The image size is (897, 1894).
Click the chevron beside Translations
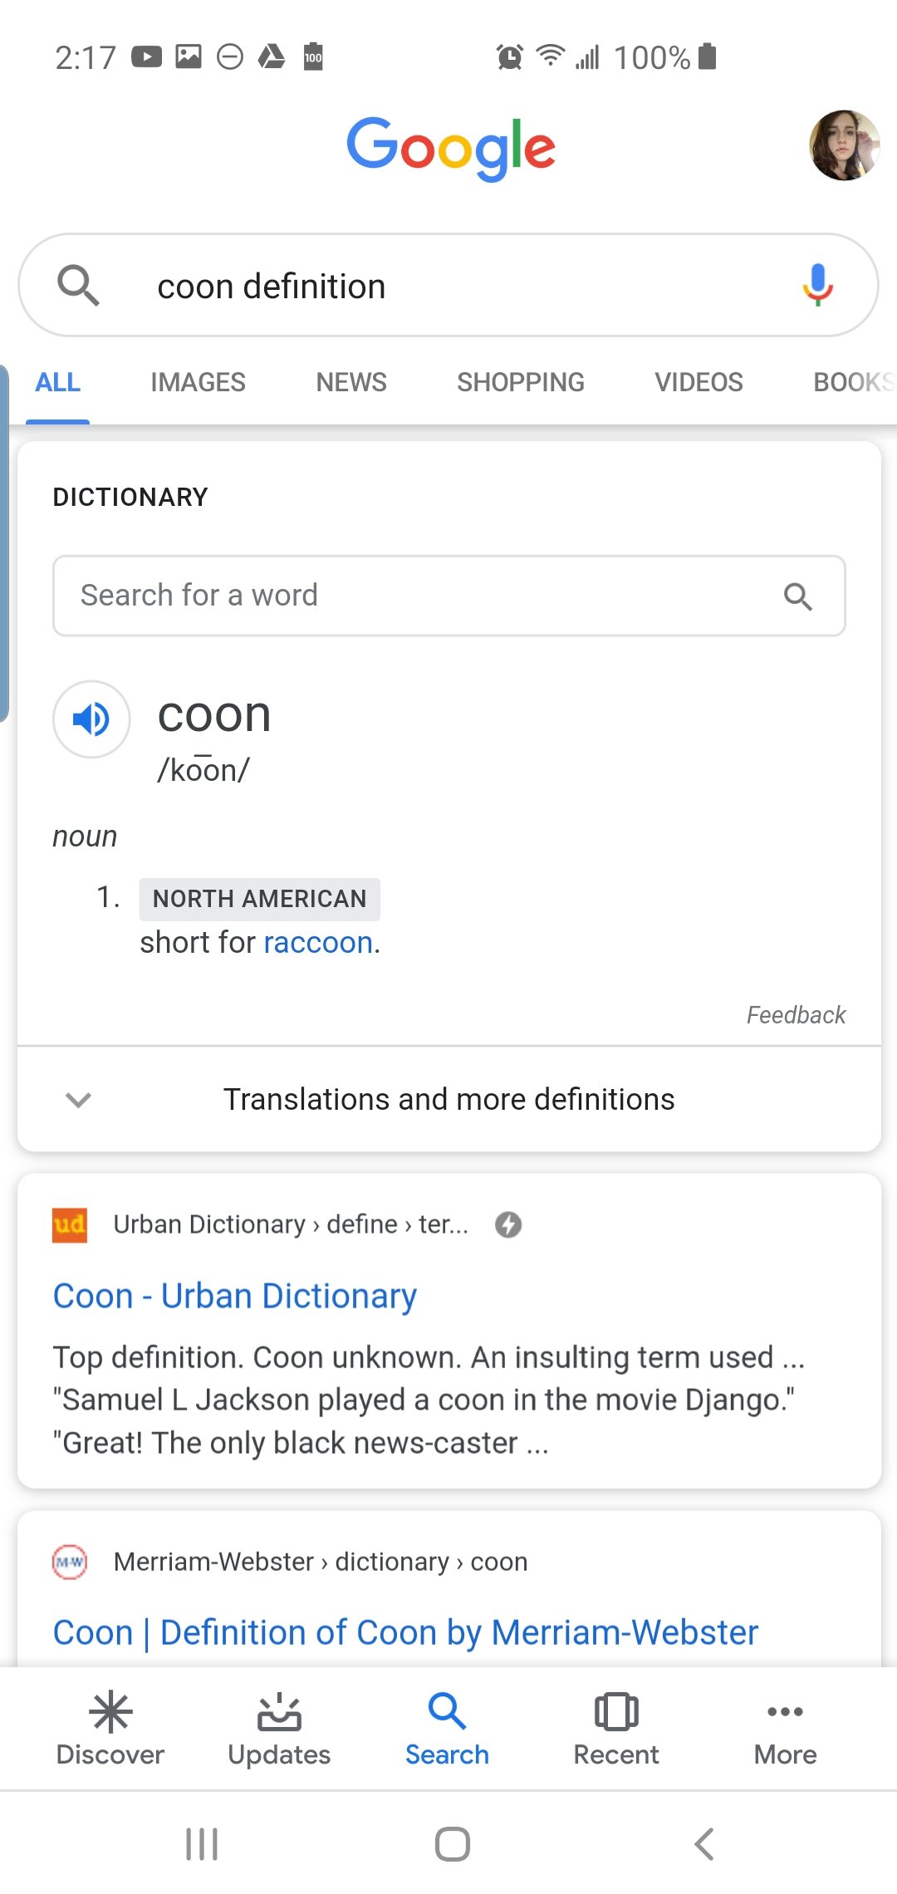[x=78, y=1100]
